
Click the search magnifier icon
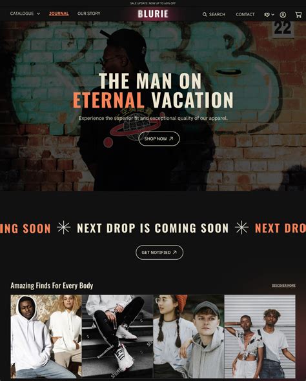point(205,15)
